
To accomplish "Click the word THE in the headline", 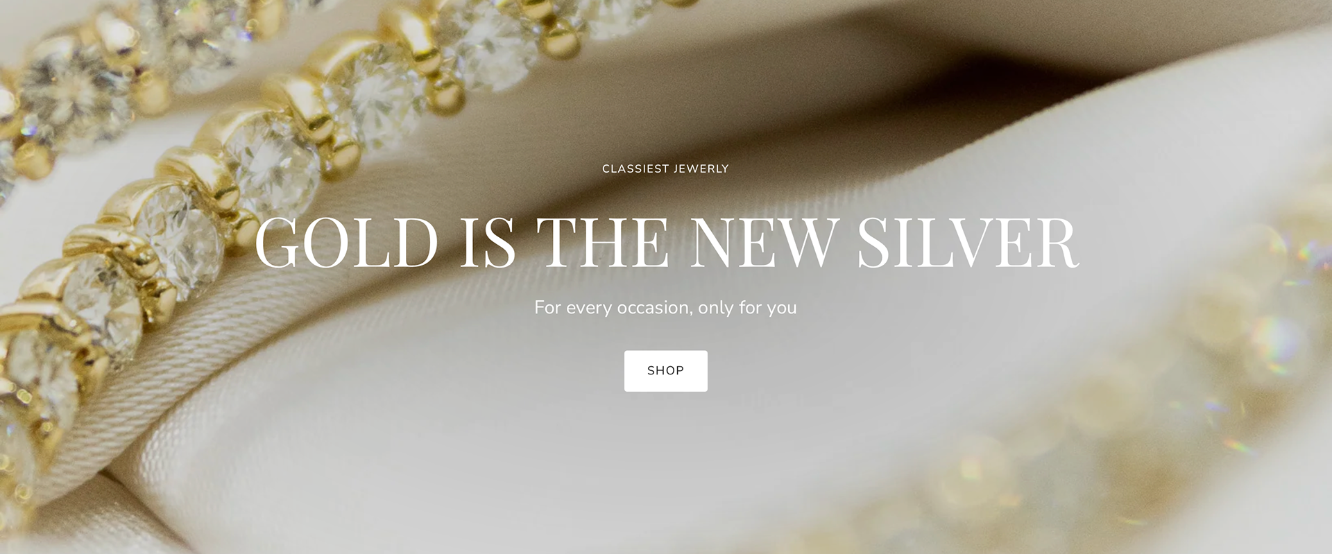I will (602, 242).
